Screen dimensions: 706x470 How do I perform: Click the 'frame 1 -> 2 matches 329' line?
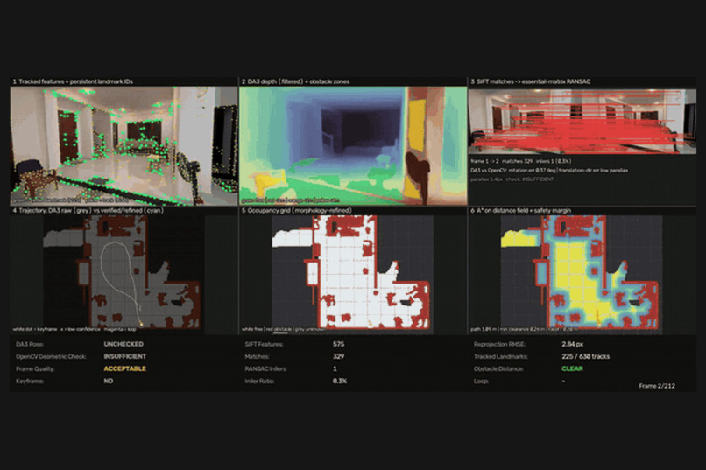pyautogui.click(x=521, y=161)
